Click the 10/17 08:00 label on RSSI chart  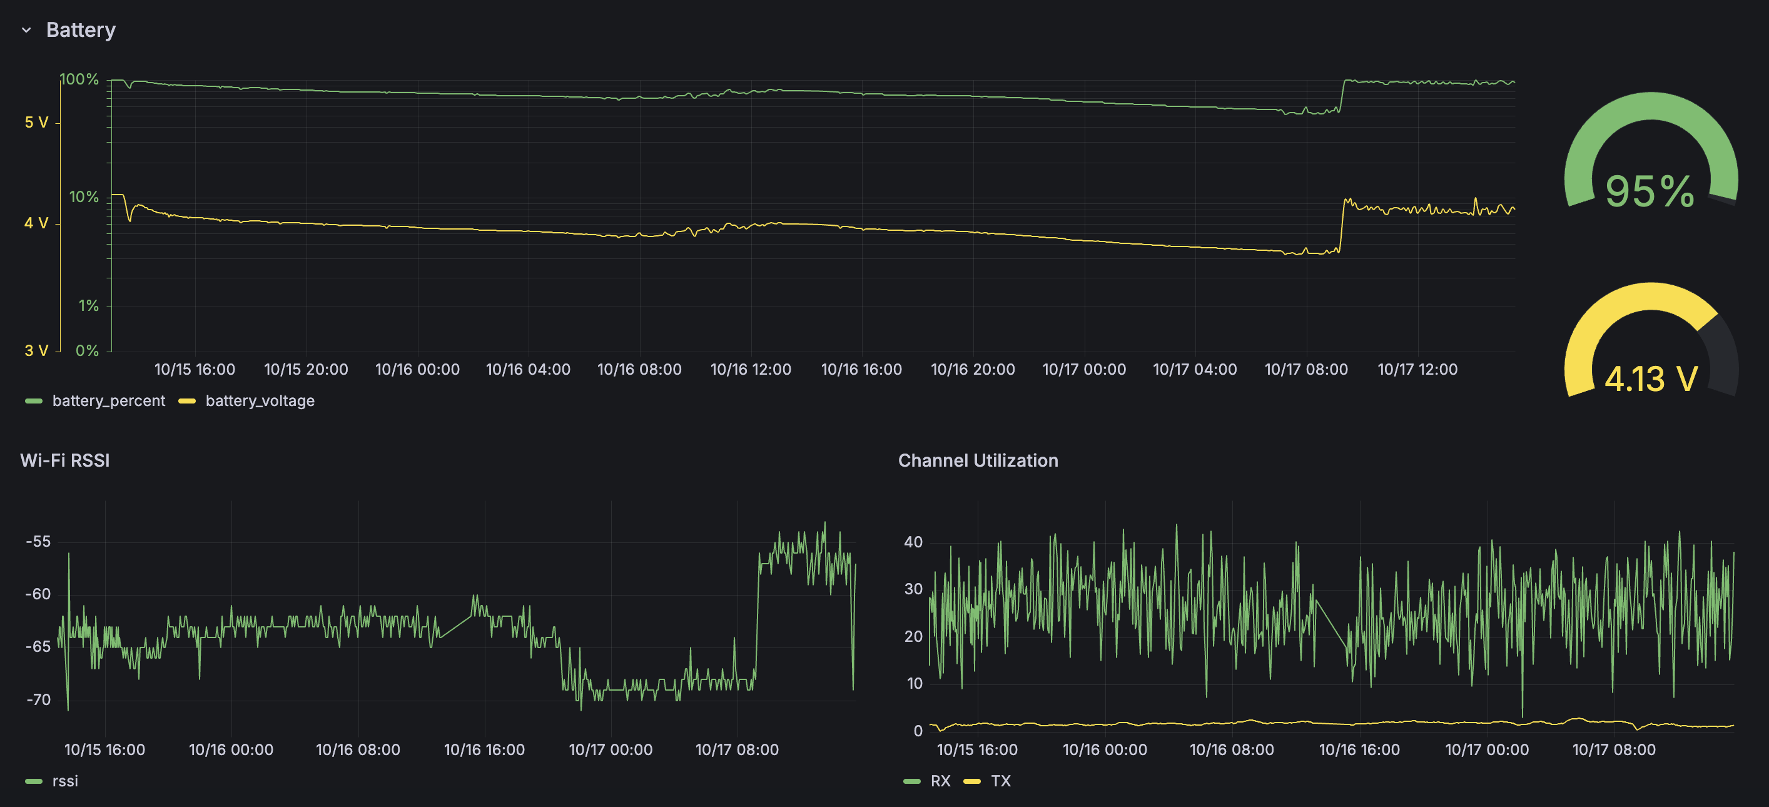coord(737,749)
